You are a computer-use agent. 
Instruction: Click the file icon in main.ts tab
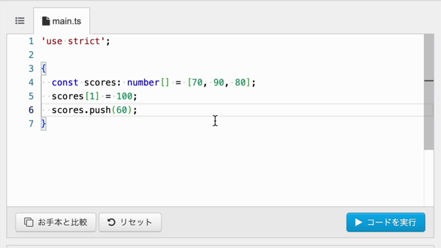tap(46, 21)
